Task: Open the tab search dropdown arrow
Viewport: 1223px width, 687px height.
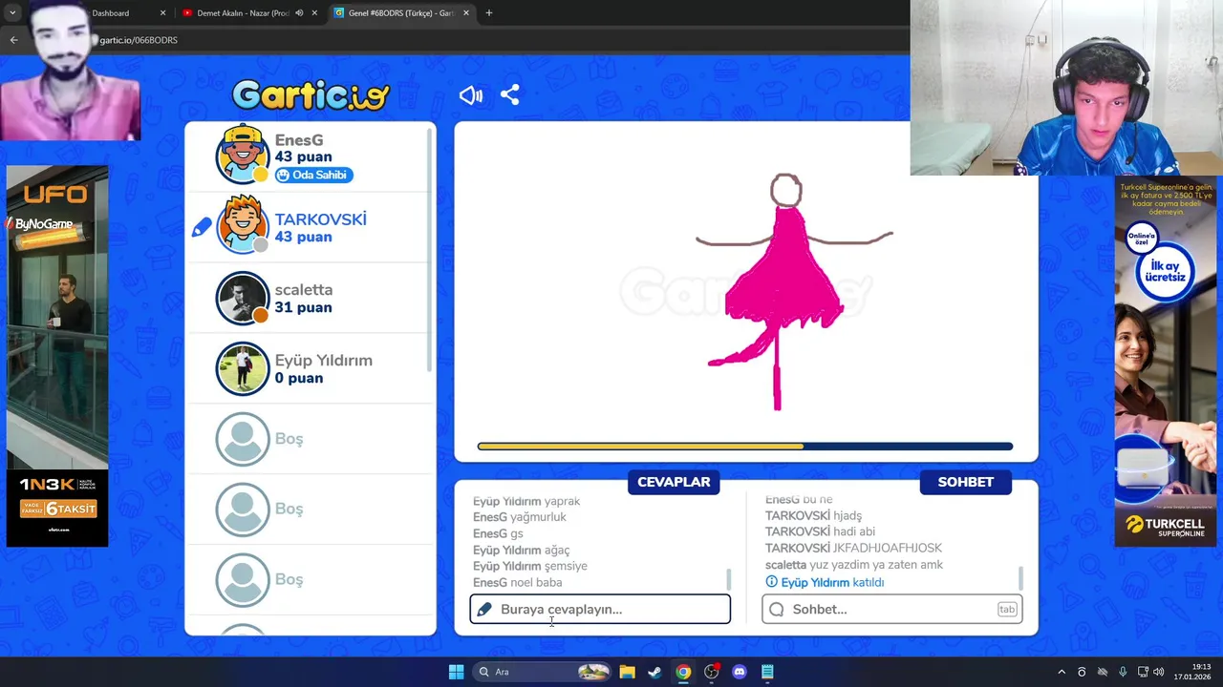Action: click(12, 13)
